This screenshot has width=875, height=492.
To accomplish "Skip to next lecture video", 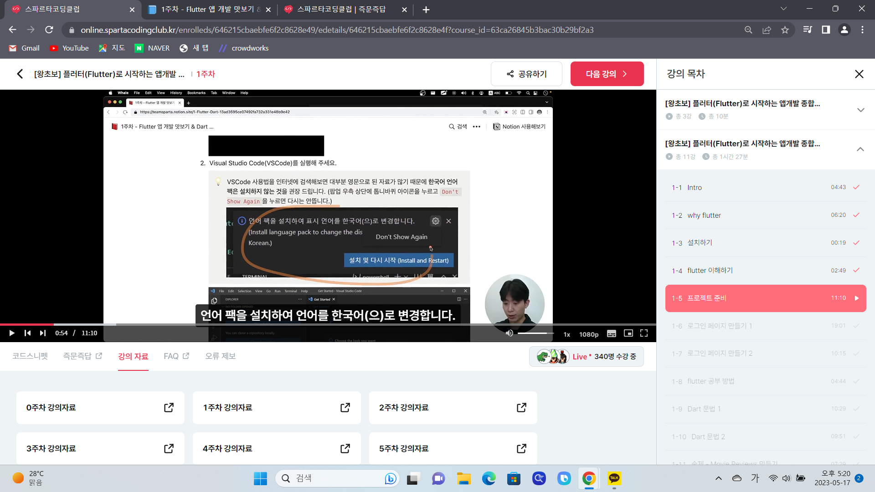I will coord(43,333).
